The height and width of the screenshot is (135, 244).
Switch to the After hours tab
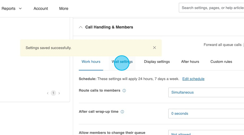190,62
